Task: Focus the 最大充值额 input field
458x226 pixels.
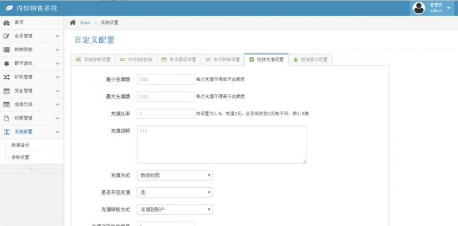Action: tap(166, 96)
